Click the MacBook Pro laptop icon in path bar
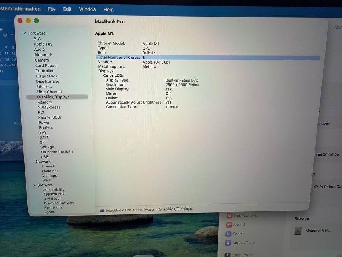 [102, 211]
